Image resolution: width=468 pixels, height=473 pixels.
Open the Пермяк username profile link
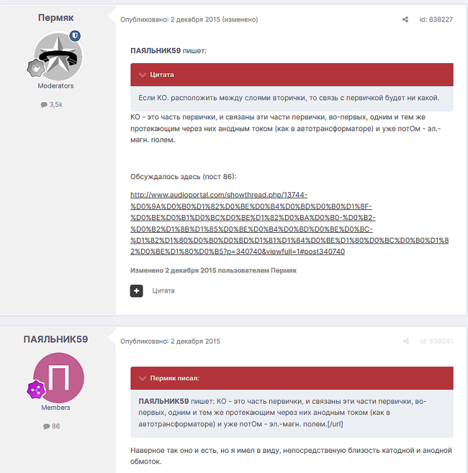coord(56,18)
